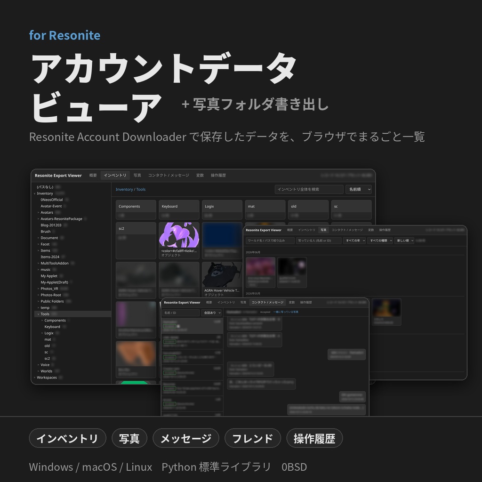The height and width of the screenshot is (482, 482).
Task: Open the コンタクト / メッセージ tab in the contacts window
Action: point(267,303)
